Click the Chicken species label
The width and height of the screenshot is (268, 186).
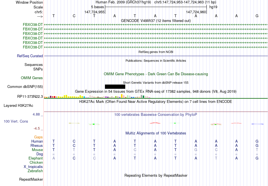(x=36, y=162)
